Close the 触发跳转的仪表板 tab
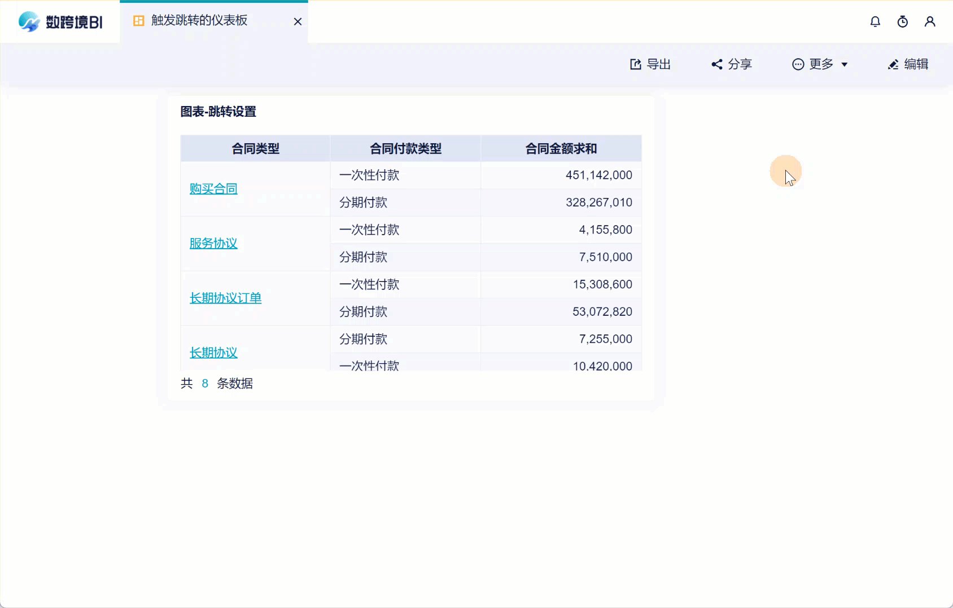The width and height of the screenshot is (953, 608). [298, 21]
